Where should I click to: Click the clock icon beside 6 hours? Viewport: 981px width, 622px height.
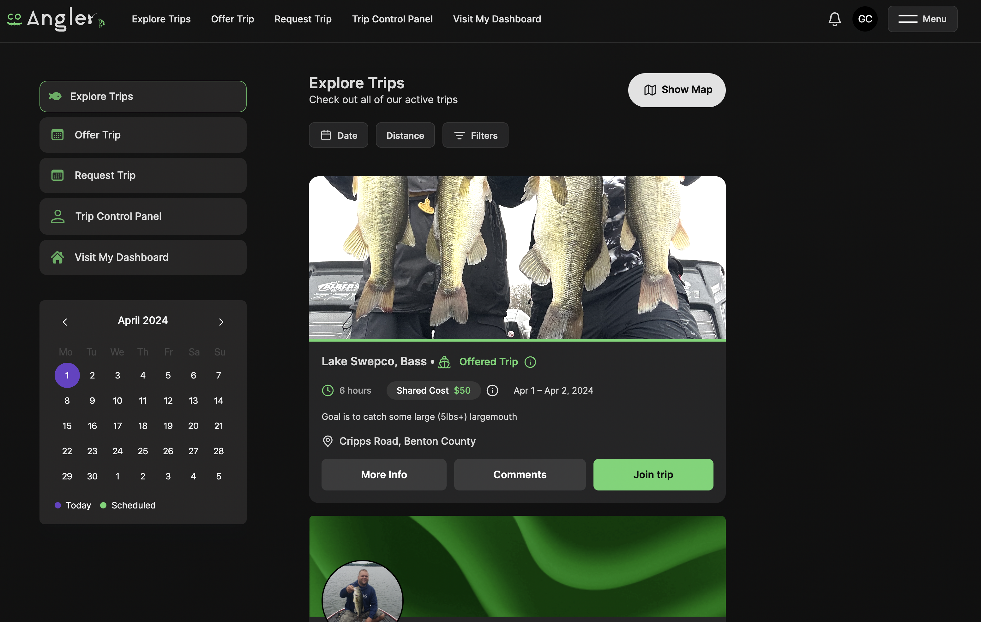click(x=328, y=390)
